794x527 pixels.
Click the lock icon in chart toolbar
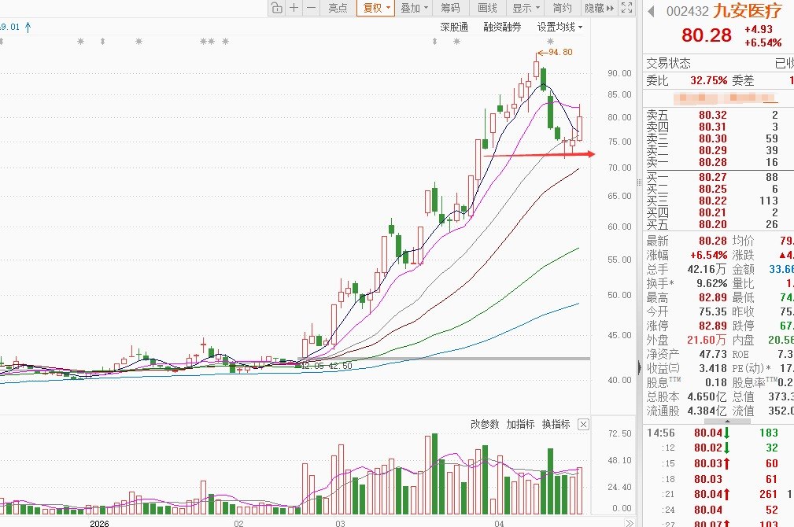coord(276,8)
